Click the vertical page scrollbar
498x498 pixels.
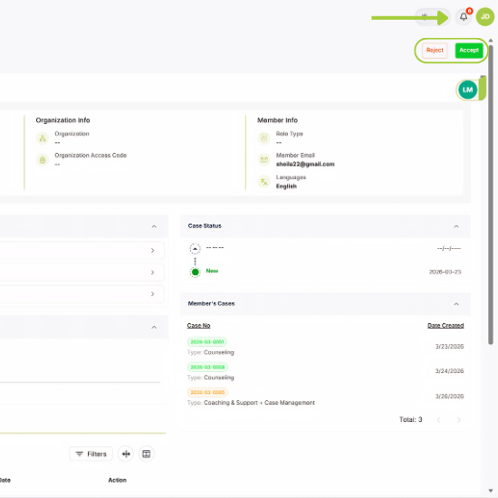coord(491,194)
